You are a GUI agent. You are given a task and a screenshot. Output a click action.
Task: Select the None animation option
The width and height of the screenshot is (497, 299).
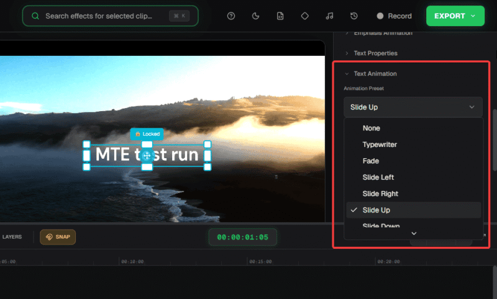[372, 128]
